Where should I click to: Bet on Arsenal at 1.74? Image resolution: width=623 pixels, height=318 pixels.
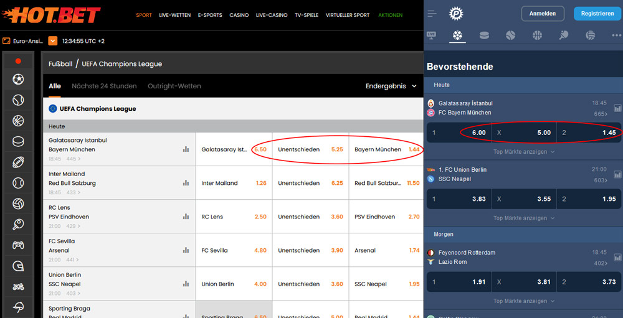coord(386,251)
